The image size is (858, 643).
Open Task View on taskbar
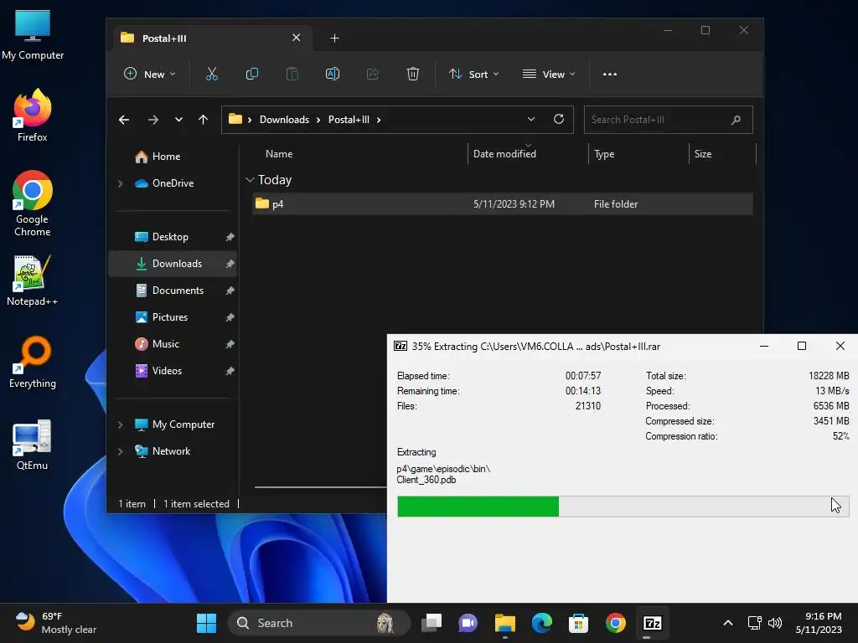pyautogui.click(x=432, y=623)
